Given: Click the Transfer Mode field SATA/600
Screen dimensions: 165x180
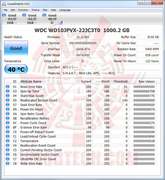Looking at the screenshot, I should pyautogui.click(x=83, y=55).
